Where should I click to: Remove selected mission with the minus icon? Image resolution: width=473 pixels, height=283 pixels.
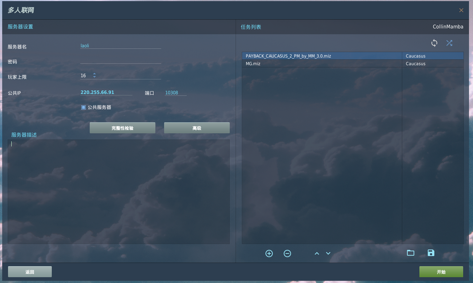point(287,253)
